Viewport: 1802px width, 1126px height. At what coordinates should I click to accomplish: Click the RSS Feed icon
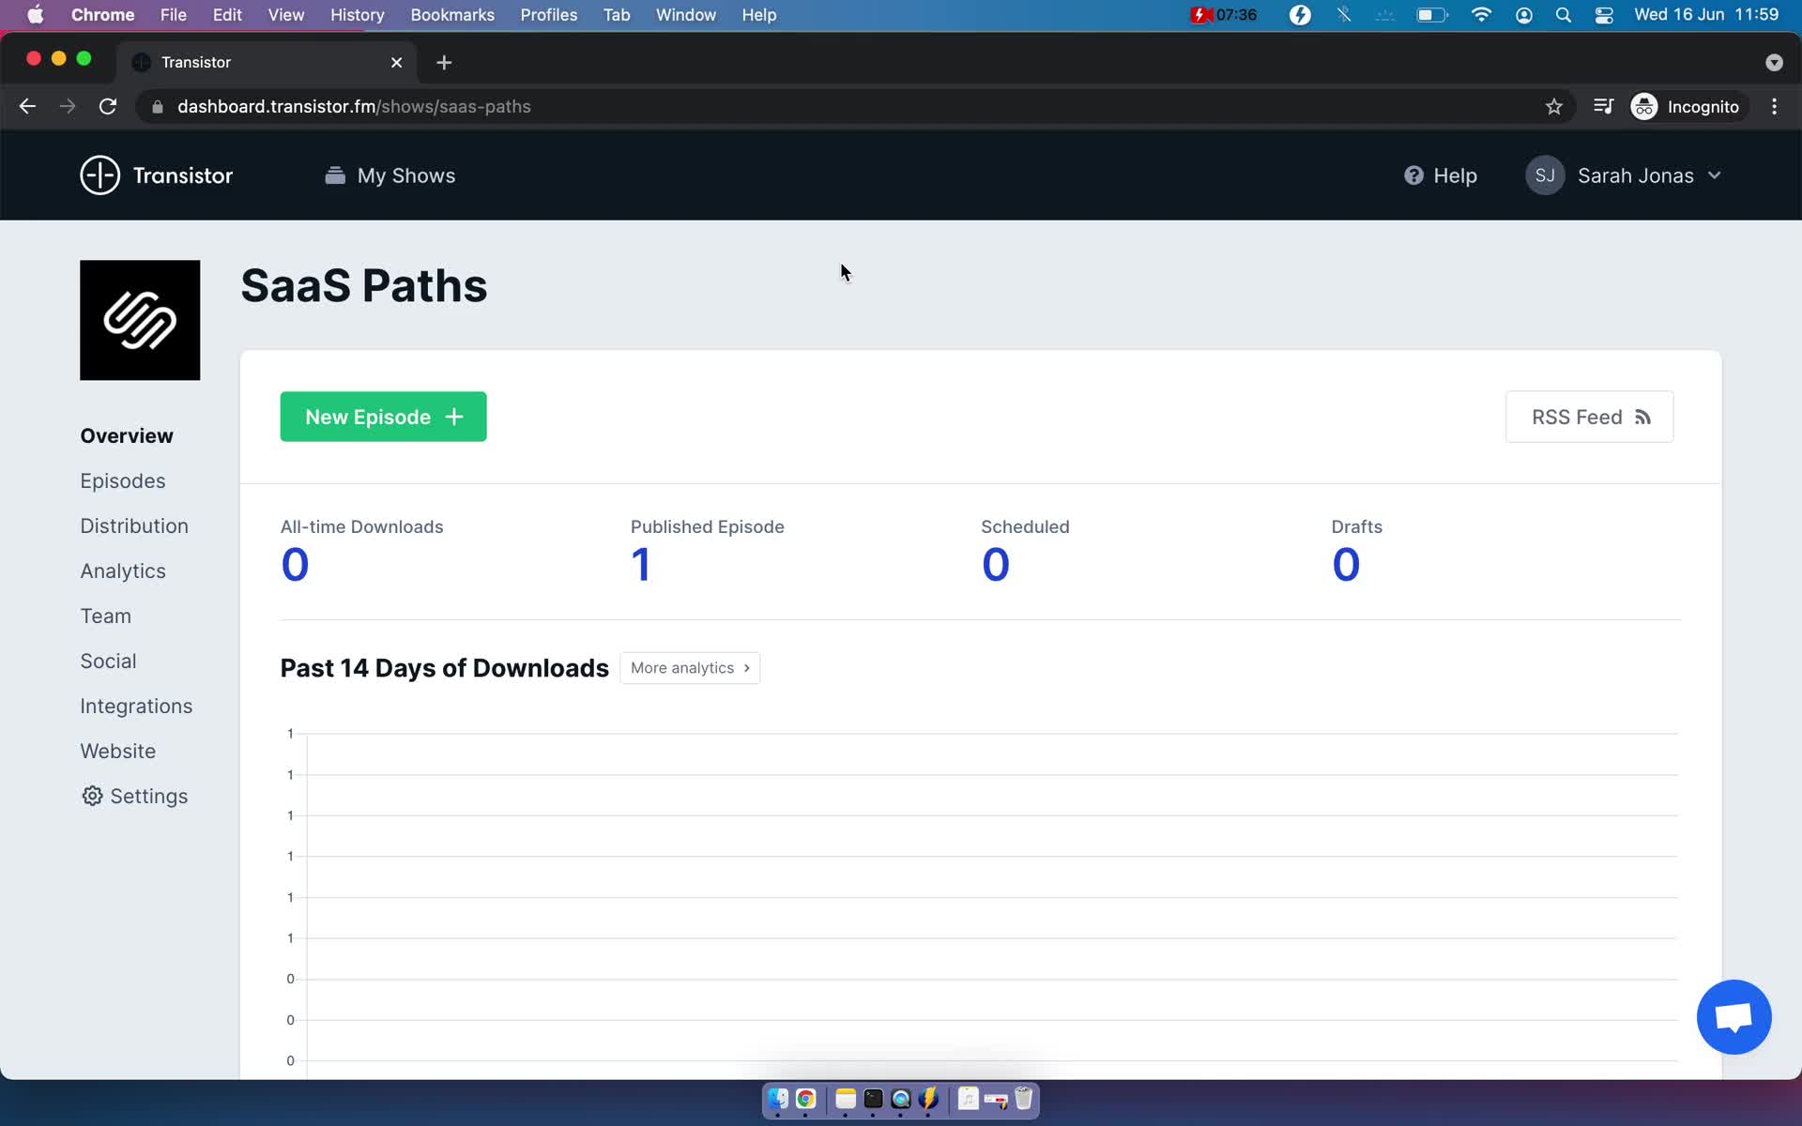(1640, 417)
